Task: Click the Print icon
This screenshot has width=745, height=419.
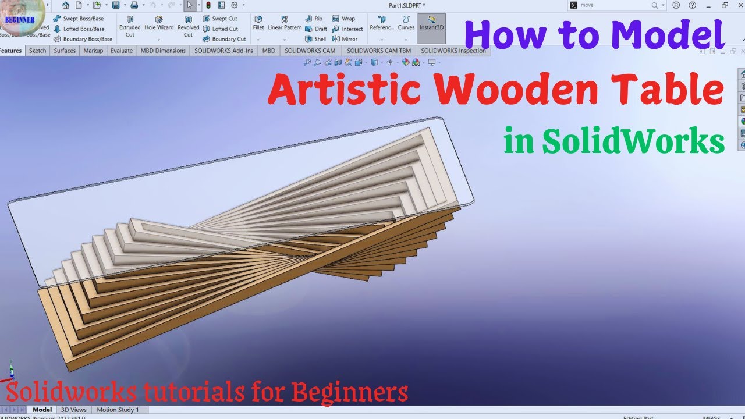Action: coord(134,5)
